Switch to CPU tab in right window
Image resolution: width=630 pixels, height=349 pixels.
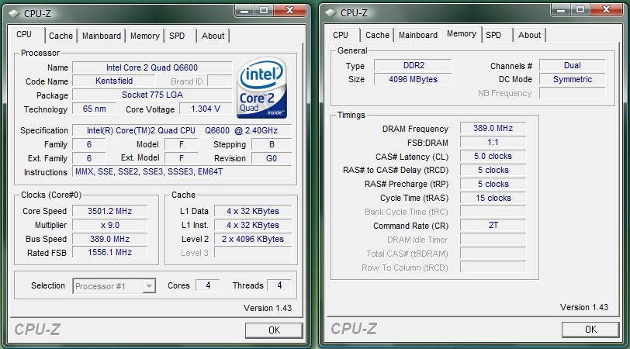341,35
